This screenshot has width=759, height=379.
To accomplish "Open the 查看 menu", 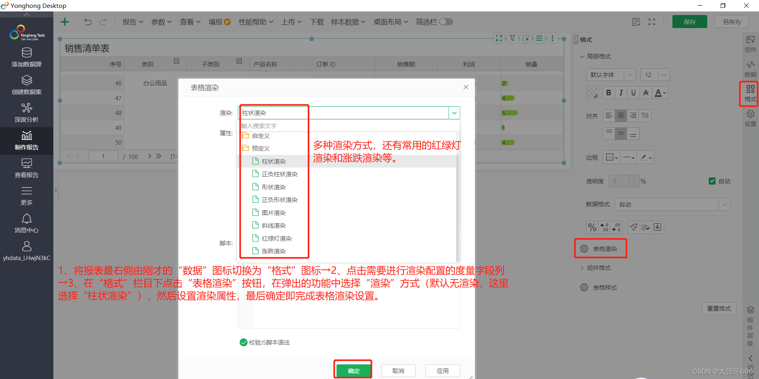I will pos(190,22).
